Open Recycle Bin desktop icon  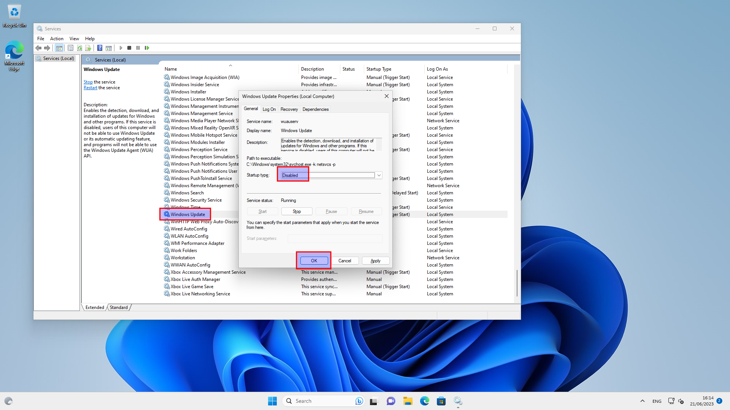(14, 16)
